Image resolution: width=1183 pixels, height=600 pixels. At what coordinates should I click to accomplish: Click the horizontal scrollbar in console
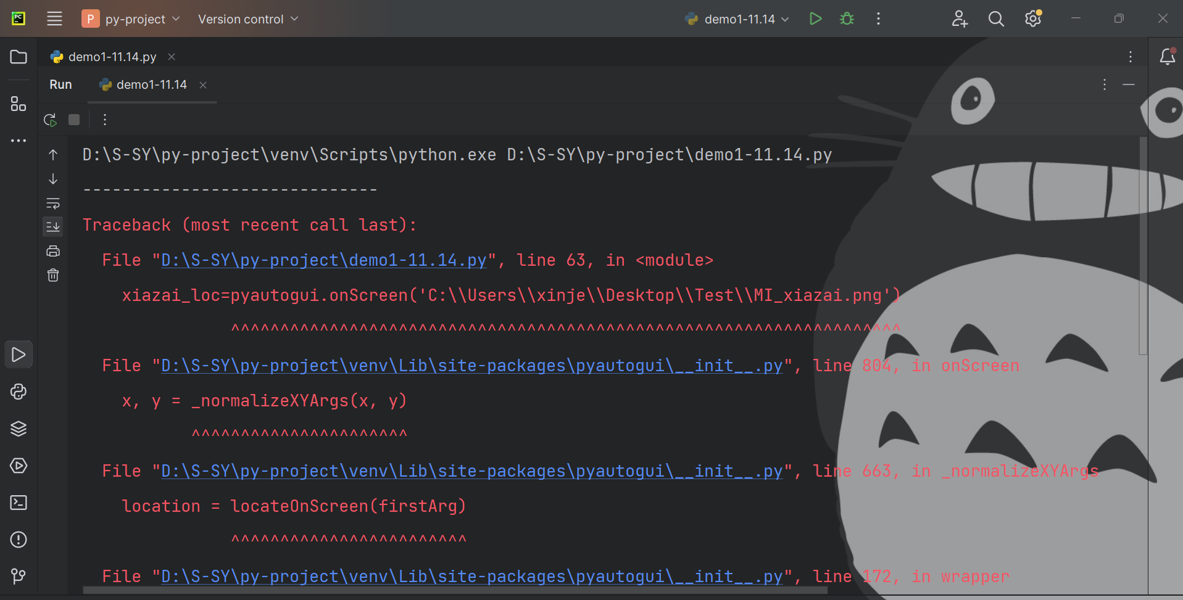(455, 590)
